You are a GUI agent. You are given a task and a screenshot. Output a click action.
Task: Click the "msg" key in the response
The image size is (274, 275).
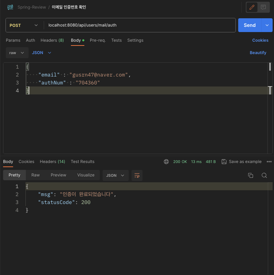[45, 194]
